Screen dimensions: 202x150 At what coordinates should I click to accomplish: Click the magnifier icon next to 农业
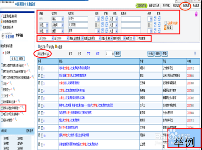11,83
